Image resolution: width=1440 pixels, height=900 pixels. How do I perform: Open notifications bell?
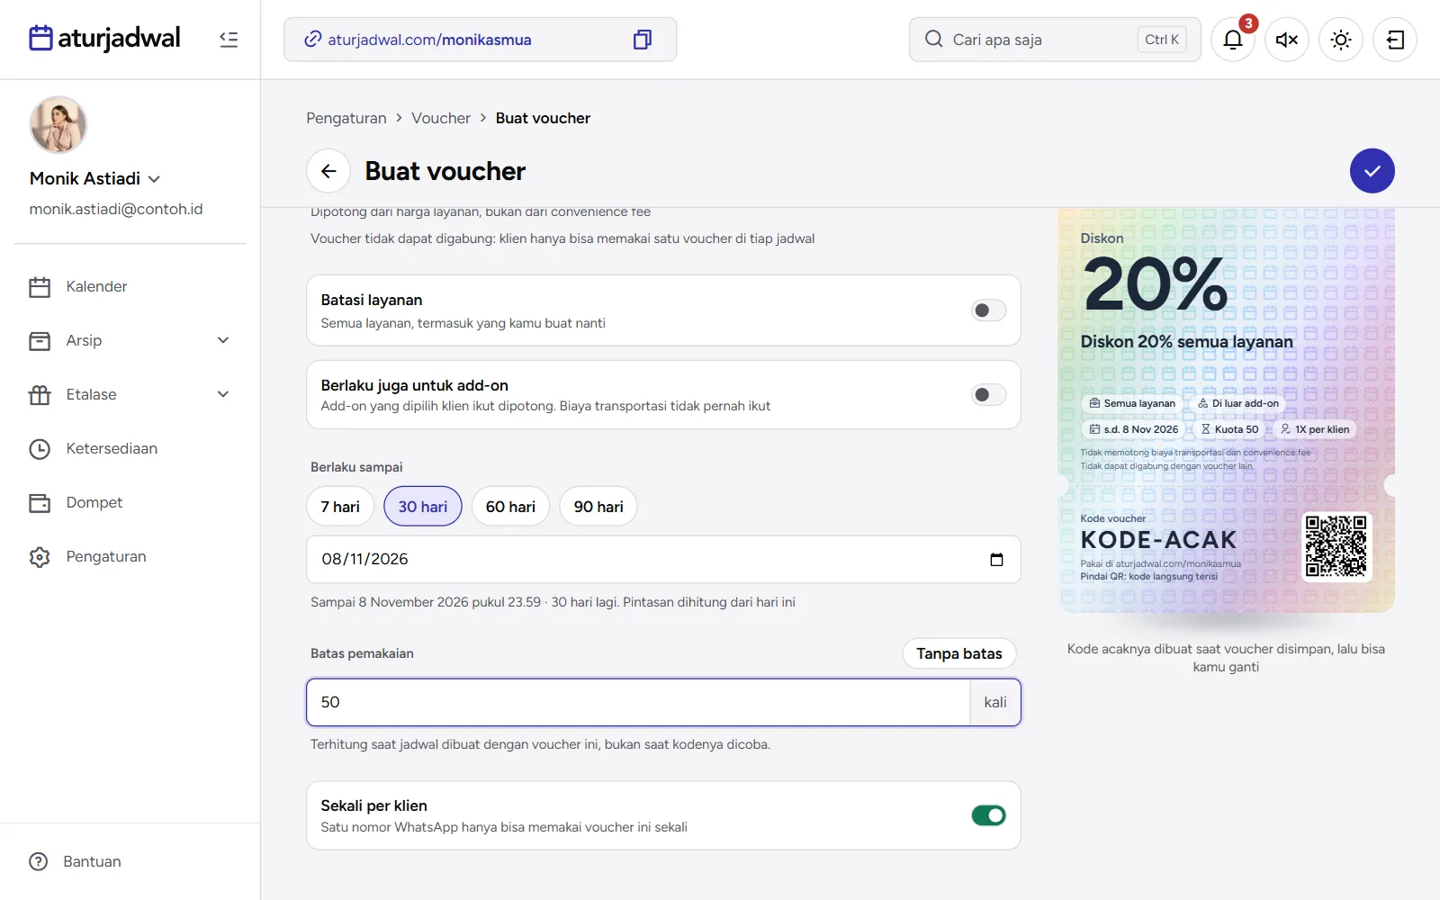pyautogui.click(x=1233, y=40)
